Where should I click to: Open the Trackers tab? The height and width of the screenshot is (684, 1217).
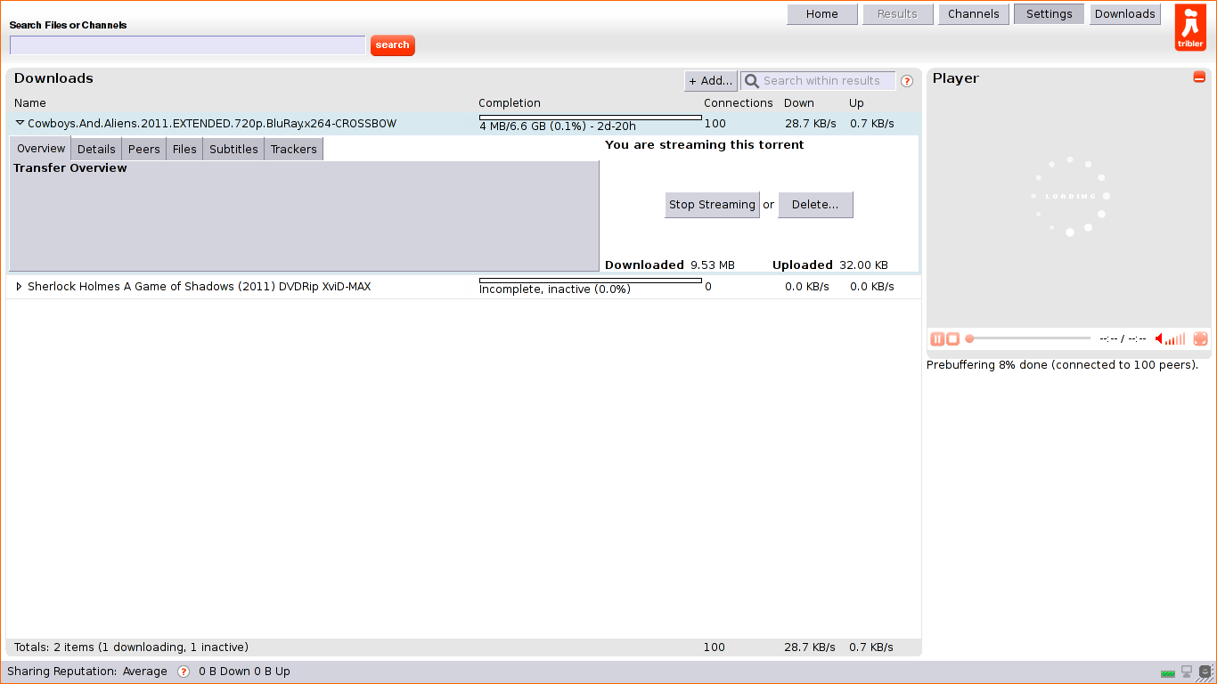coord(294,149)
